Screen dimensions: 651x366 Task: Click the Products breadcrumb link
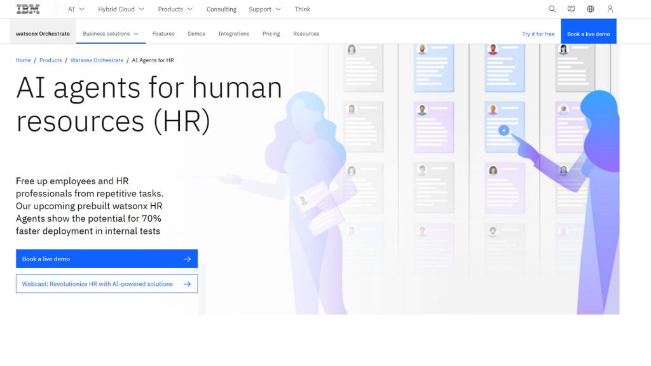point(51,60)
